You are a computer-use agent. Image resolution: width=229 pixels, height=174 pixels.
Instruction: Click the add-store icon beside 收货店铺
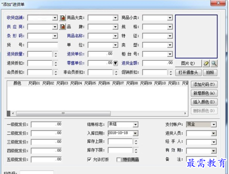click(x=63, y=18)
